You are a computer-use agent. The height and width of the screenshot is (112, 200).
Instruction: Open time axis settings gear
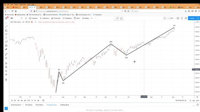pos(197,97)
